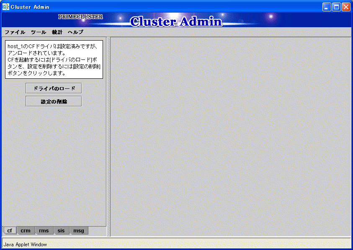Click the Java Applet Window status text
Viewport: 353px width, 250px height.
[x=25, y=245]
